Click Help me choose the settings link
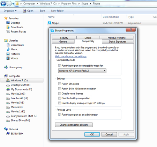Image resolution: width=157 pixels, height=147 pixels. 71,57
